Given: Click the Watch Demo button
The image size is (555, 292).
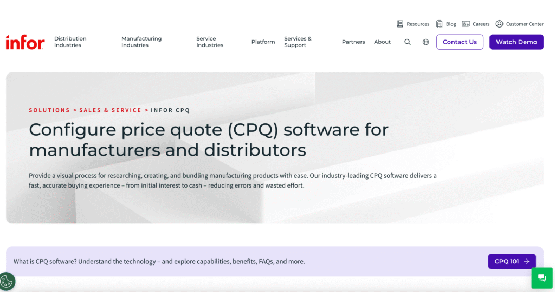Looking at the screenshot, I should [517, 42].
